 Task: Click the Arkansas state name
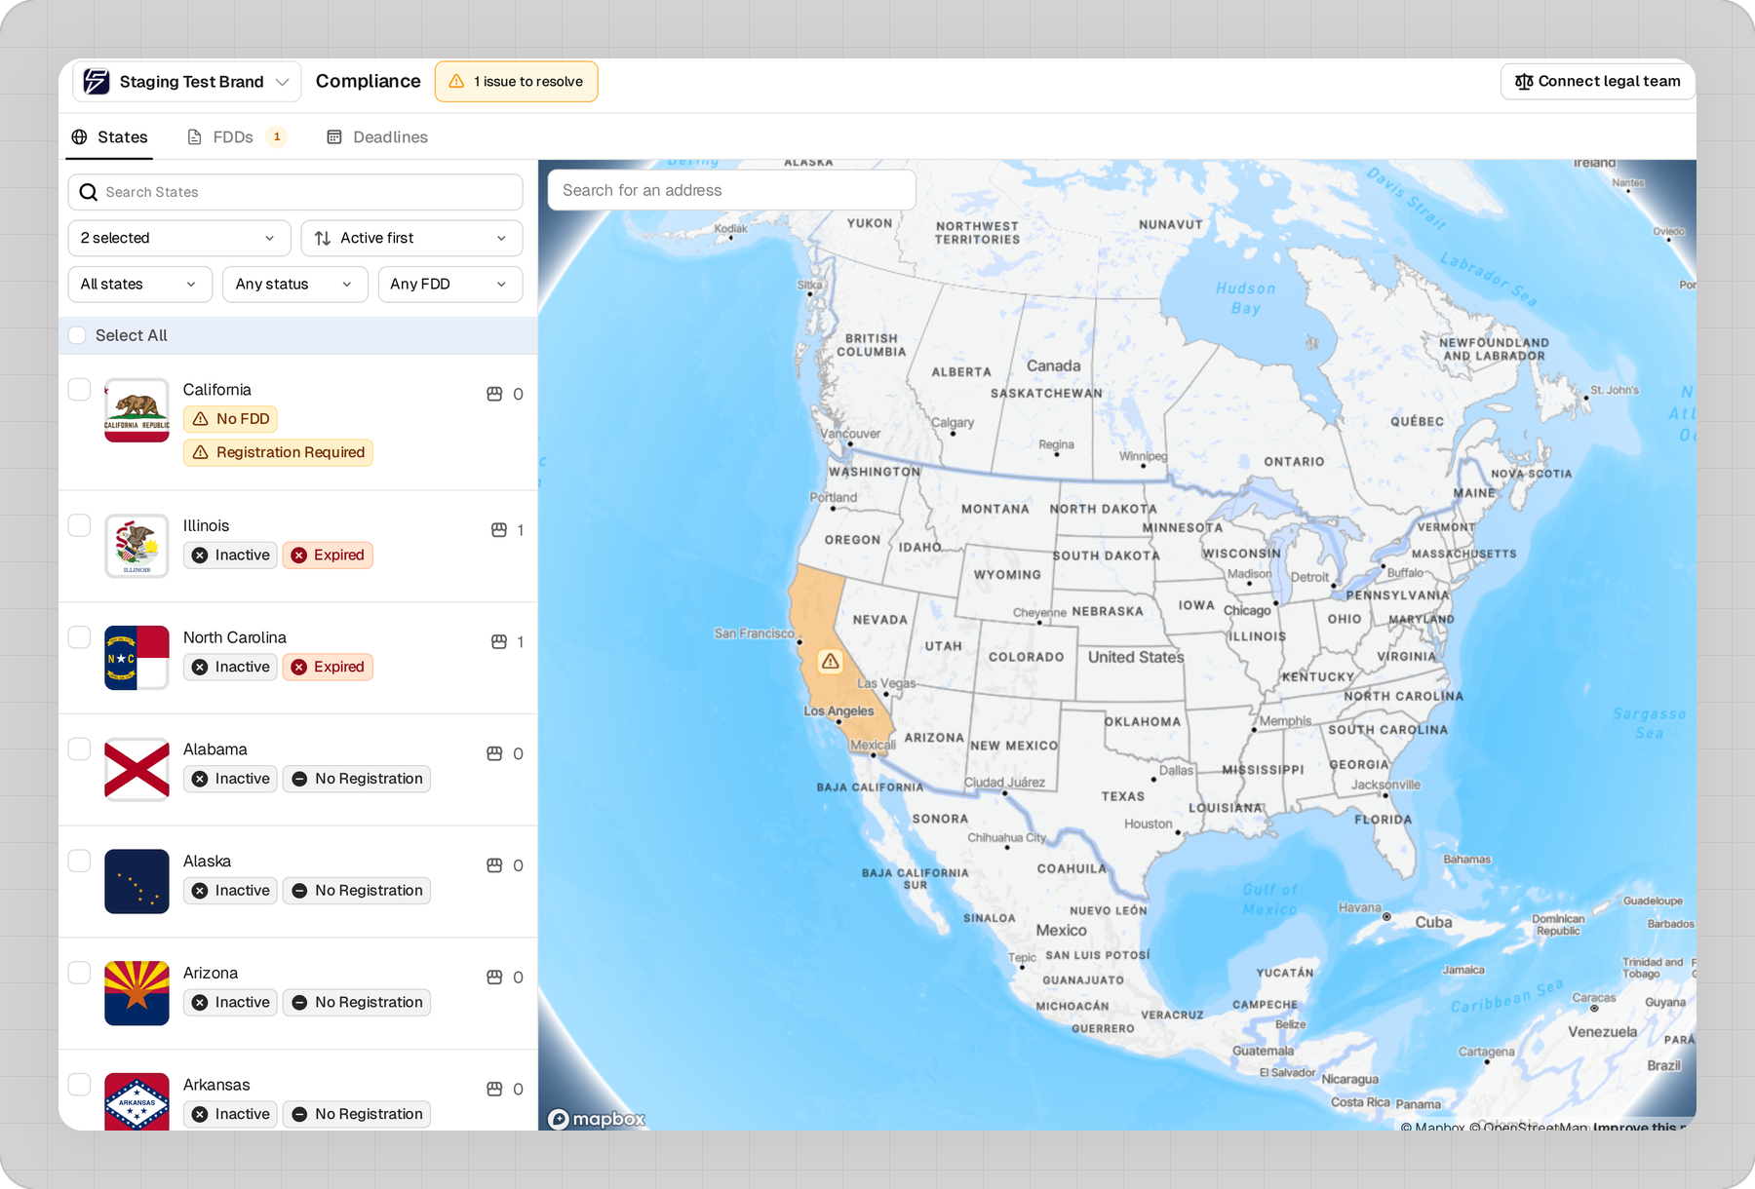[216, 1085]
